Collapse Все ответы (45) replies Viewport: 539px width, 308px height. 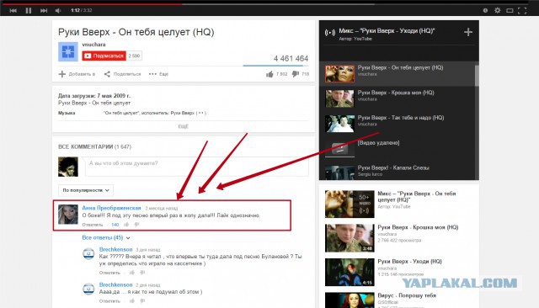coord(106,237)
